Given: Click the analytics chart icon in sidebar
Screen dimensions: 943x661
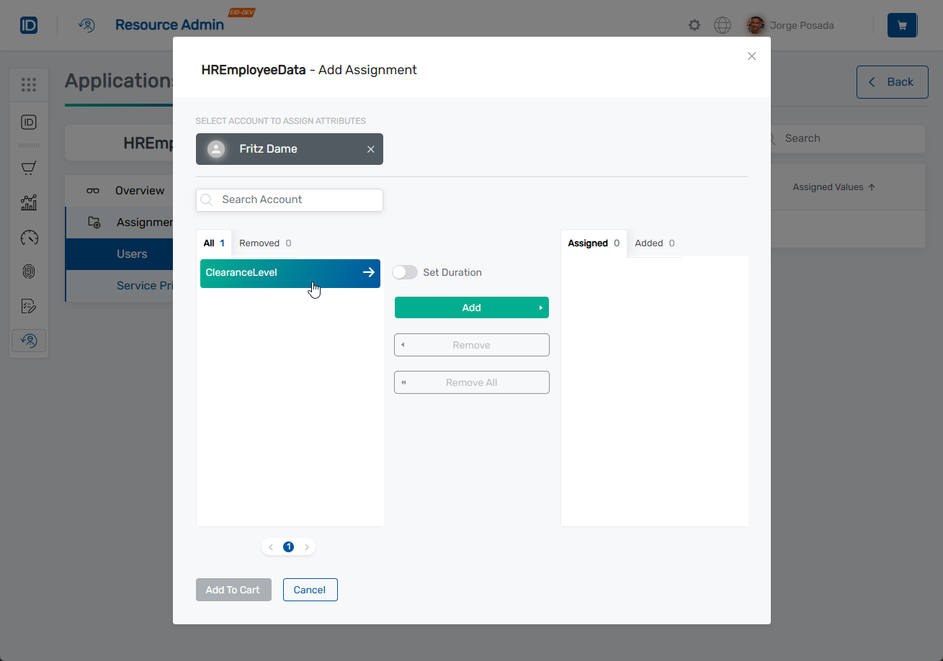Looking at the screenshot, I should (29, 202).
